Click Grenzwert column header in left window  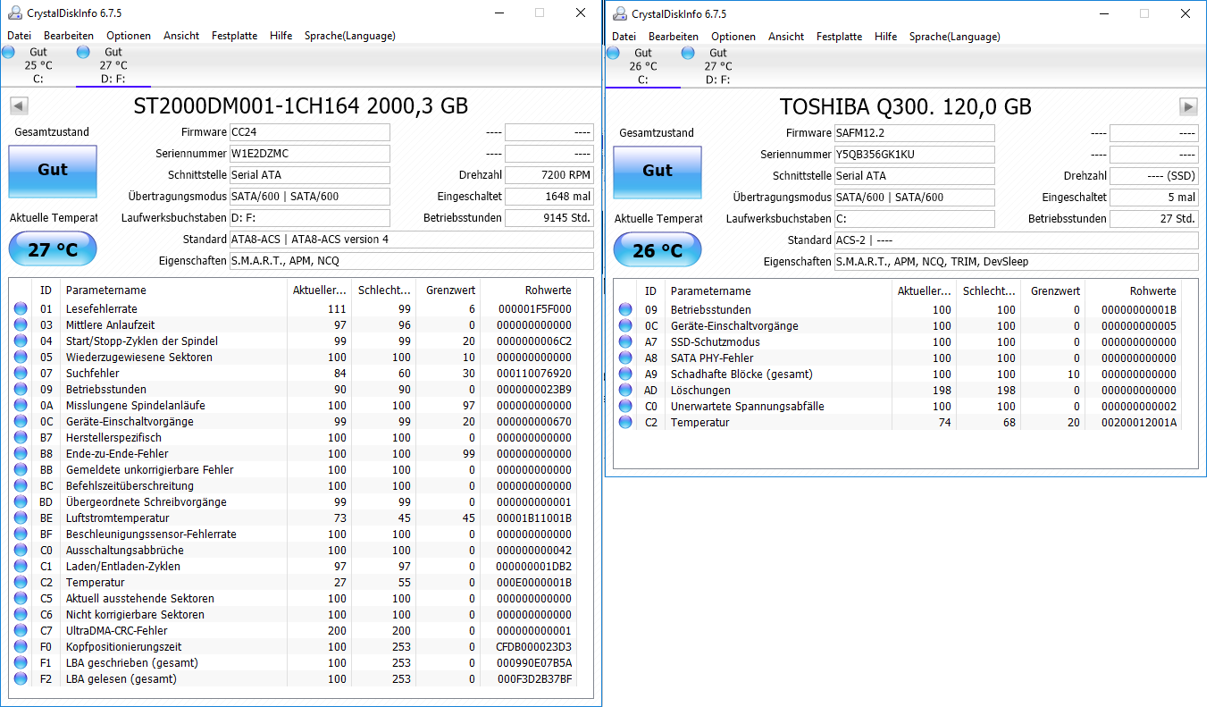(x=448, y=290)
